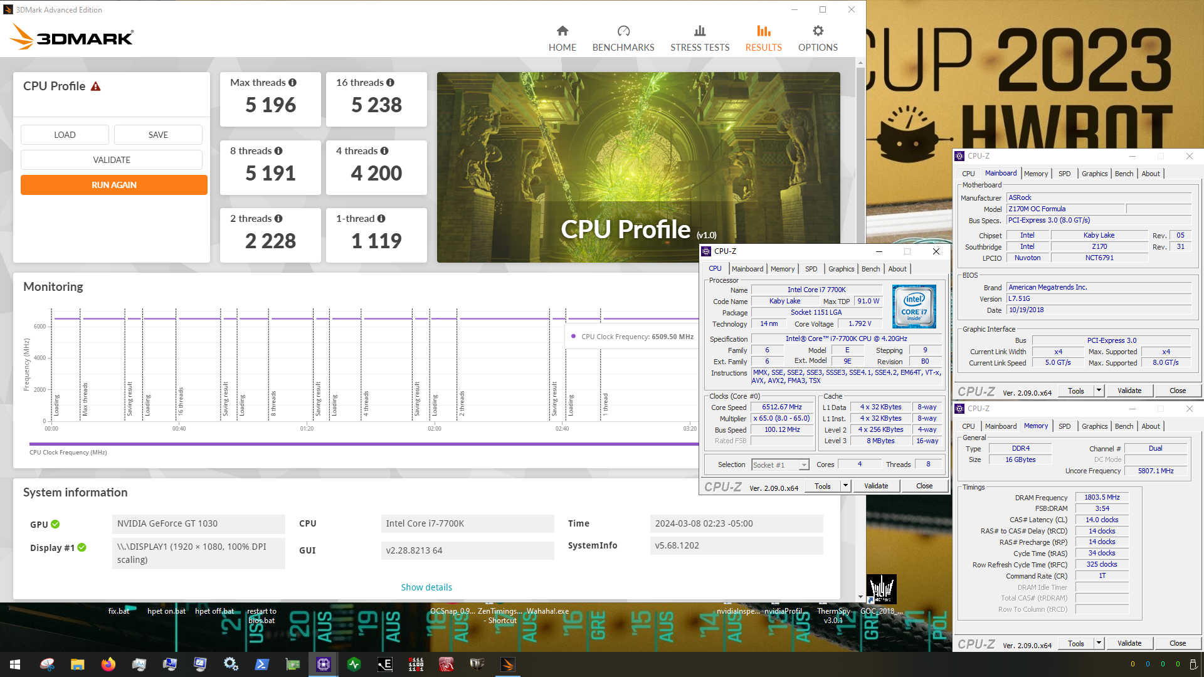The width and height of the screenshot is (1204, 677).
Task: Click Close button in the CPU-Z Mainboard window
Action: pyautogui.click(x=1178, y=391)
